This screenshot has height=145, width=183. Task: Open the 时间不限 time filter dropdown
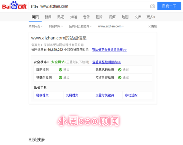(x=56, y=27)
